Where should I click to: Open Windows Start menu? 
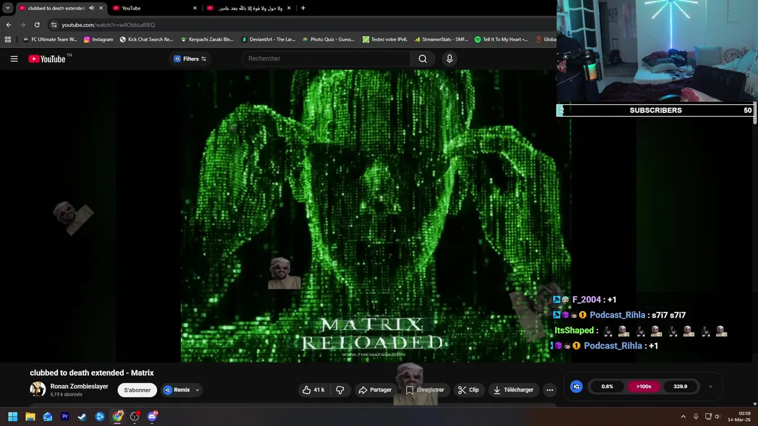pyautogui.click(x=13, y=417)
